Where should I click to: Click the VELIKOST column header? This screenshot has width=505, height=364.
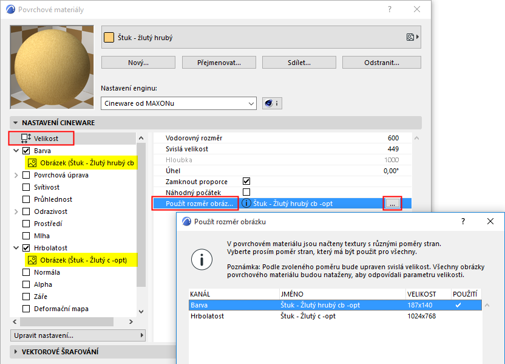click(429, 294)
